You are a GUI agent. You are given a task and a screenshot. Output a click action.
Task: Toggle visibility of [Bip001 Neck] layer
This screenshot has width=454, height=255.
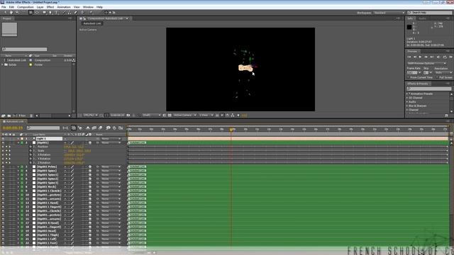3,187
